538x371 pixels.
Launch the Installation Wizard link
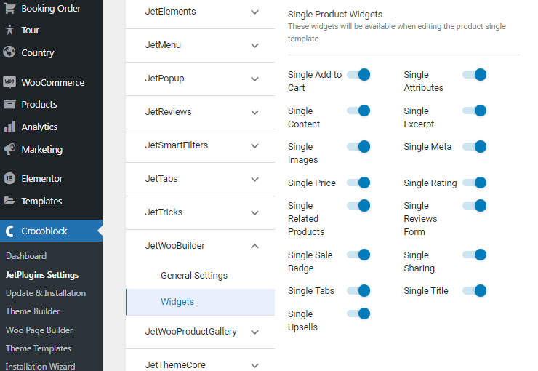pyautogui.click(x=40, y=366)
